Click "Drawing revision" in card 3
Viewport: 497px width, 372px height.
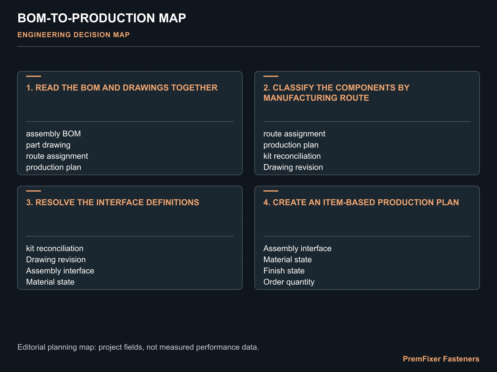point(56,259)
